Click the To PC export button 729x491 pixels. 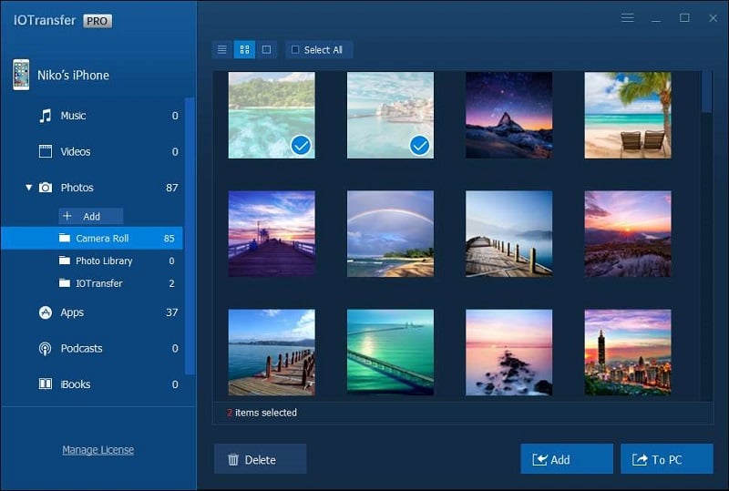pos(667,459)
